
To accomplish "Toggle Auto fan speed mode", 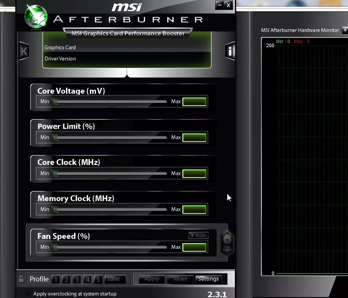I will point(198,236).
